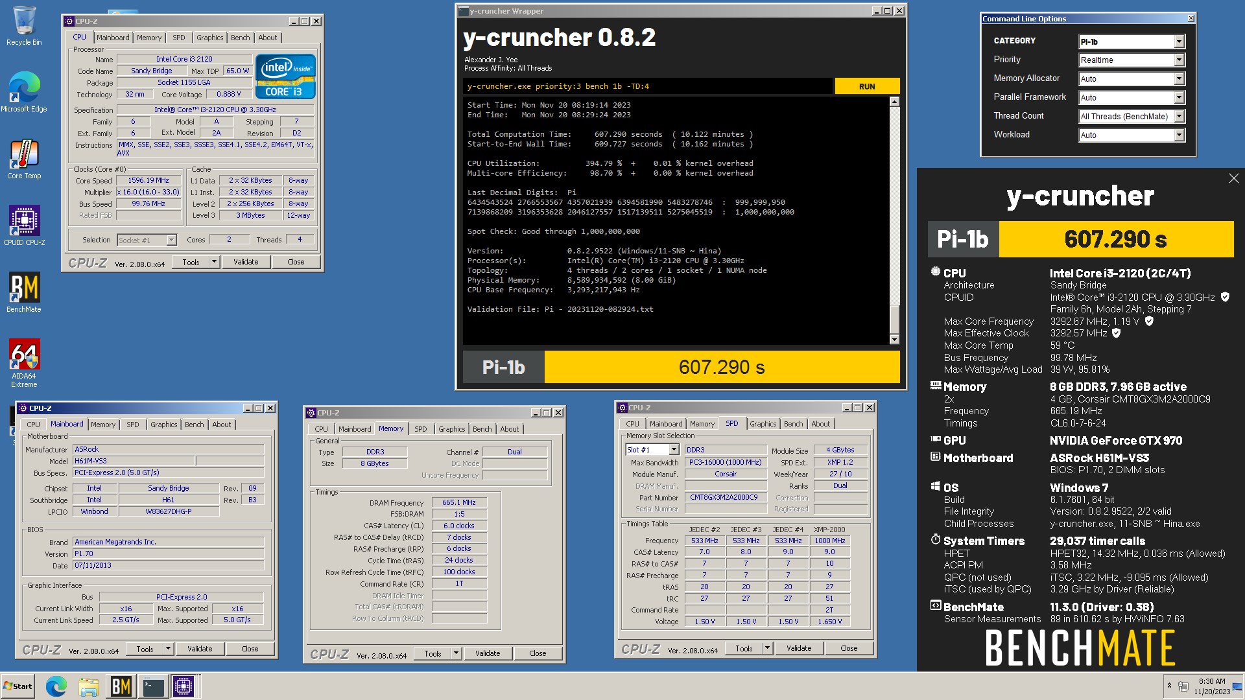Switch to Bench tab in top CPU-Z window
Screen dimensions: 1245x700
pyautogui.click(x=241, y=38)
